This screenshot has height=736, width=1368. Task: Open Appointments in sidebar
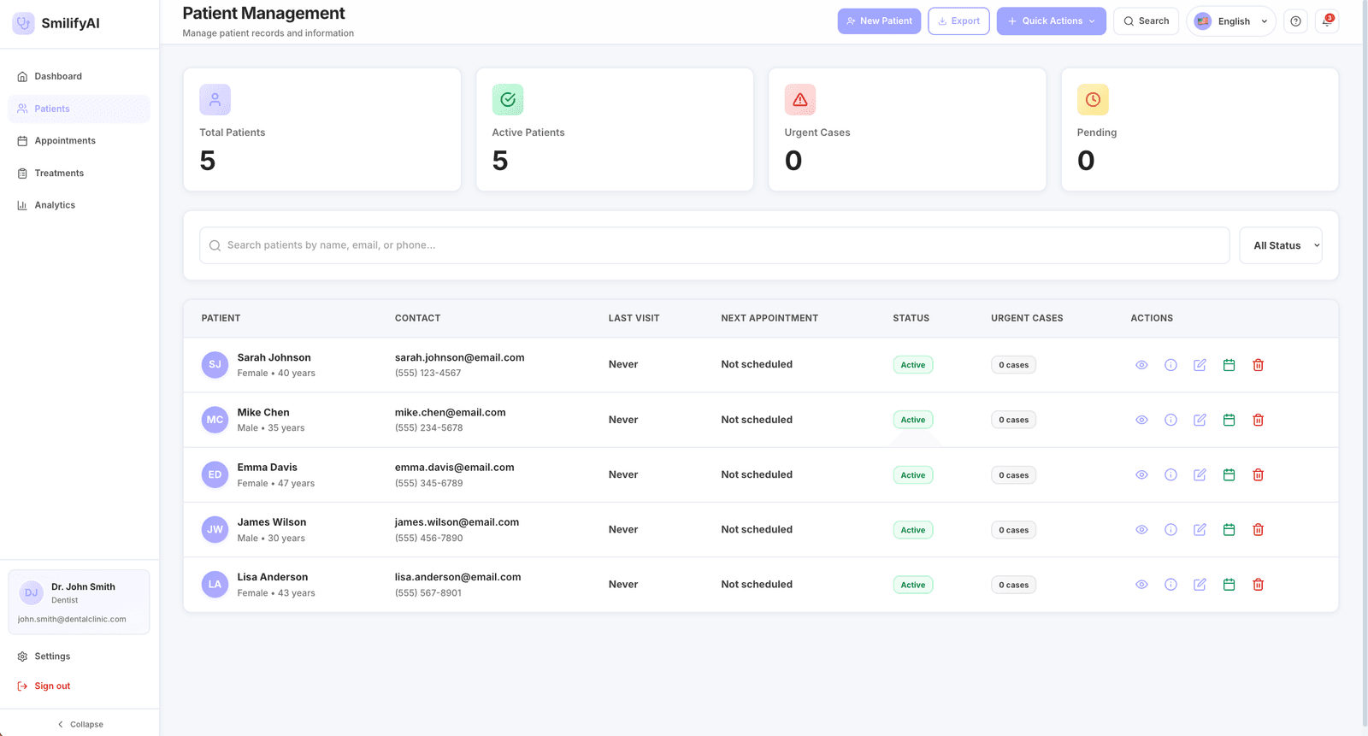79,140
